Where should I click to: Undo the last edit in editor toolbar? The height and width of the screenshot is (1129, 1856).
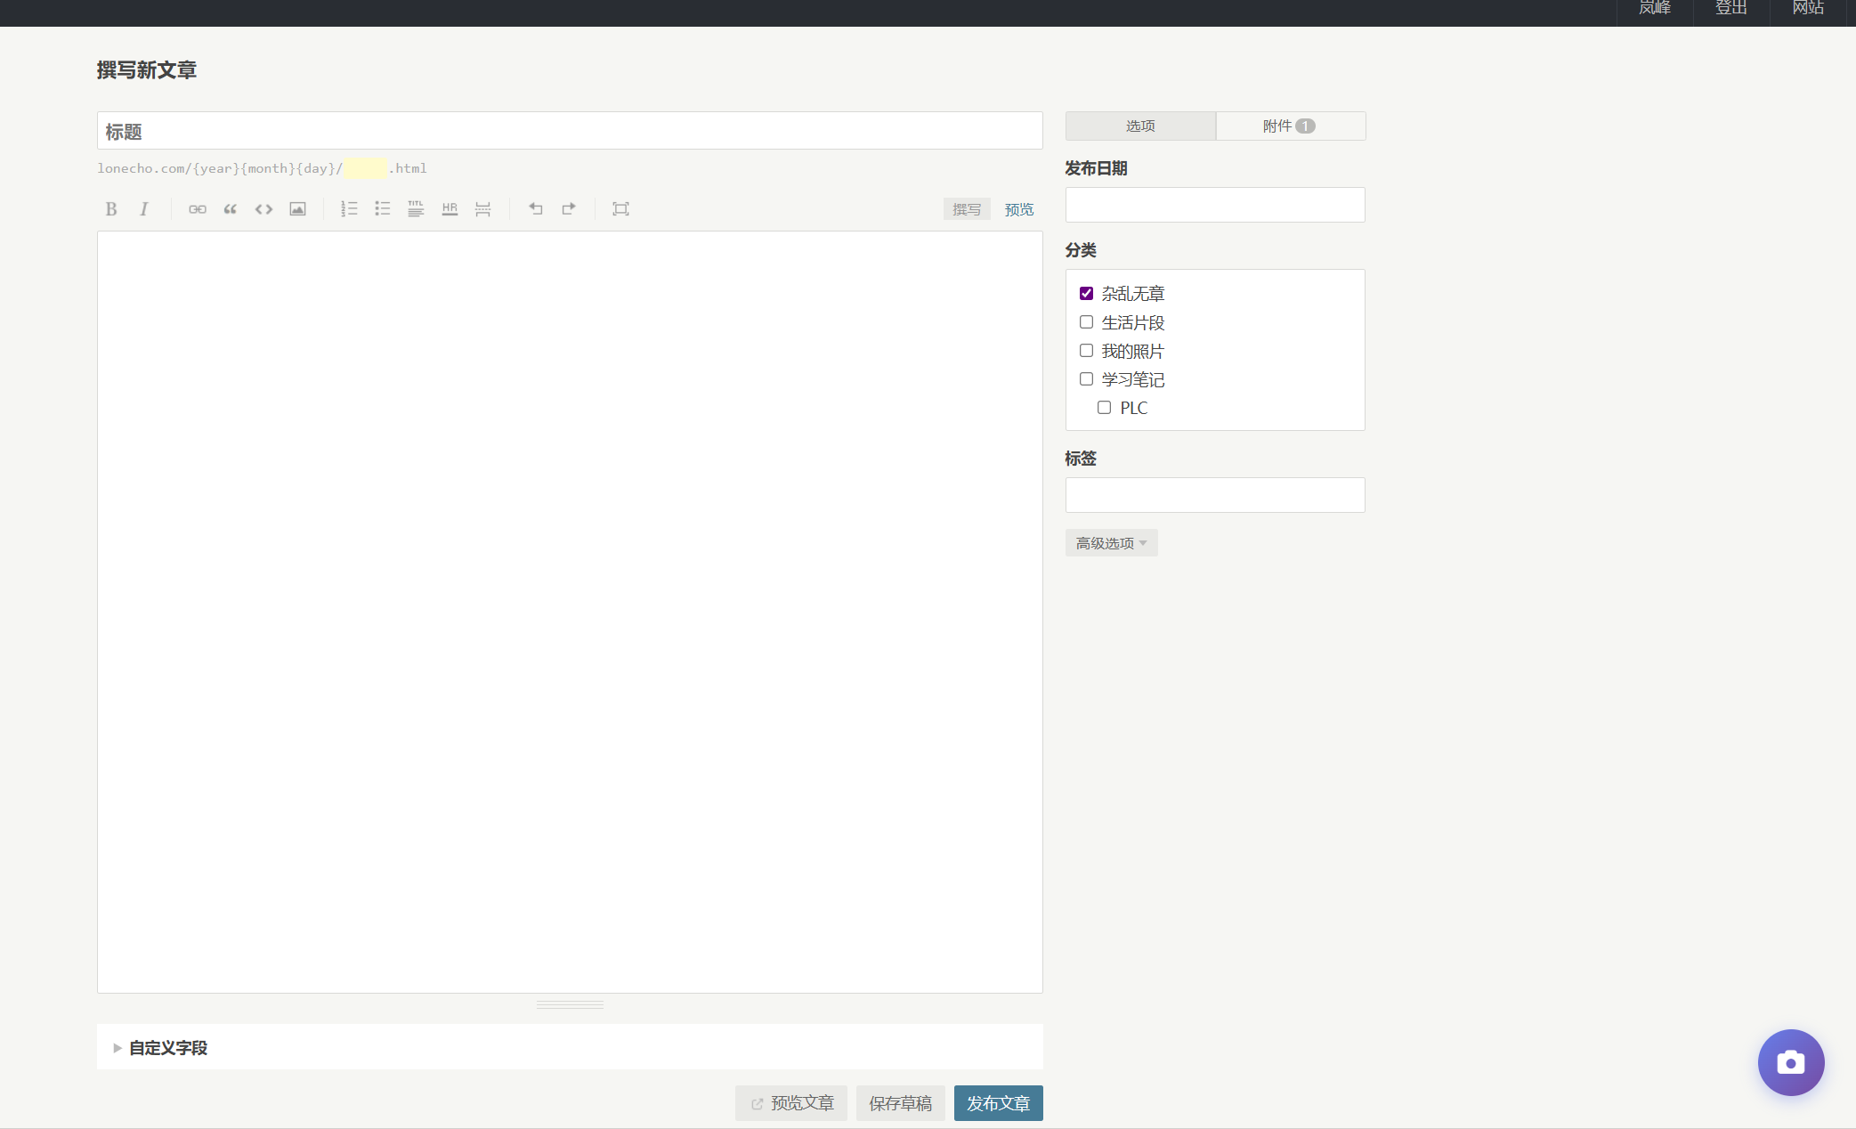point(535,209)
